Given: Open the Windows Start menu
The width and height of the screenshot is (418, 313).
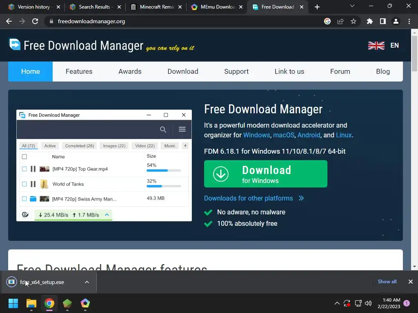Looking at the screenshot, I should [x=13, y=303].
